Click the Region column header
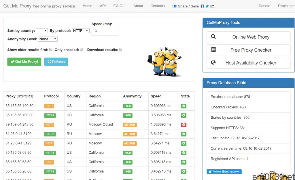295x180 pixels. pyautogui.click(x=94, y=96)
